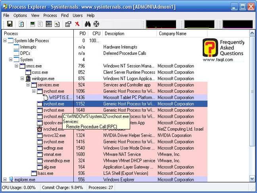Click the vmnat.exe window icon
The height and width of the screenshot is (193, 257).
tap(40, 154)
